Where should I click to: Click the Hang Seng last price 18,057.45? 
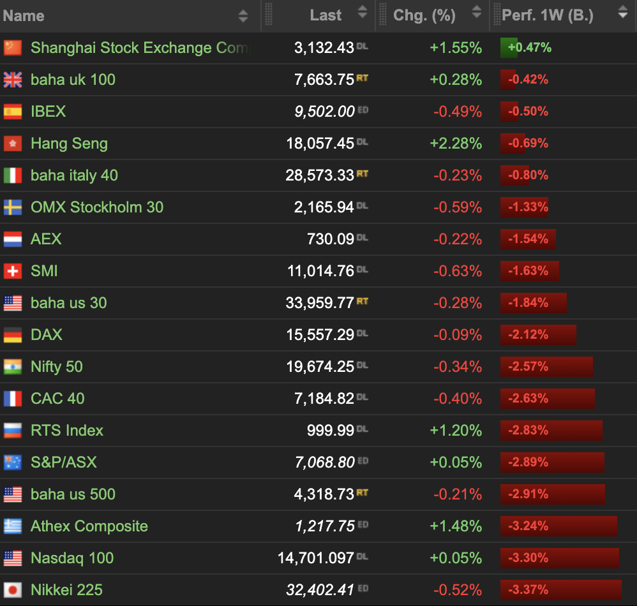pos(320,144)
